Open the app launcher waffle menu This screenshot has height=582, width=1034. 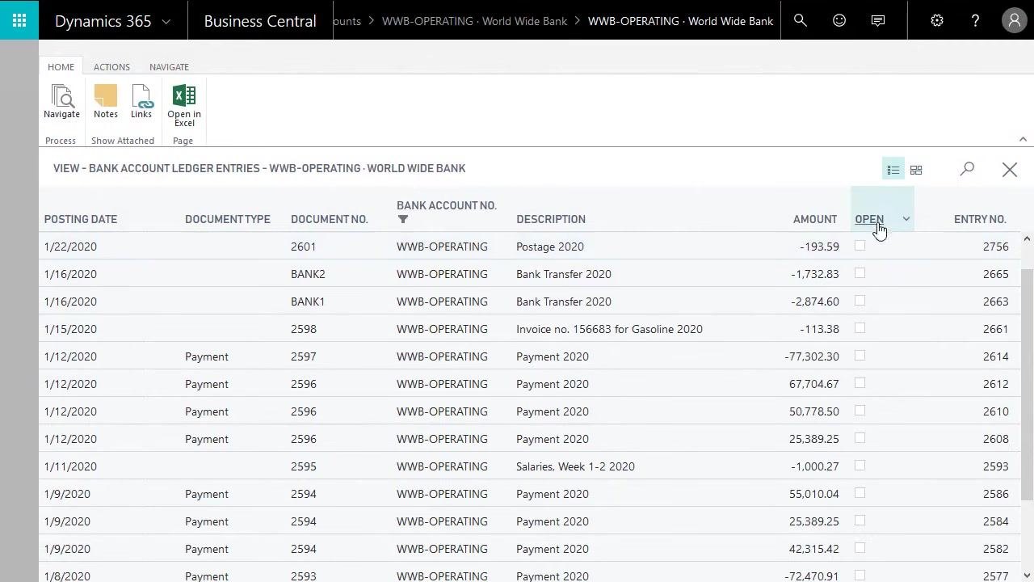[19, 20]
